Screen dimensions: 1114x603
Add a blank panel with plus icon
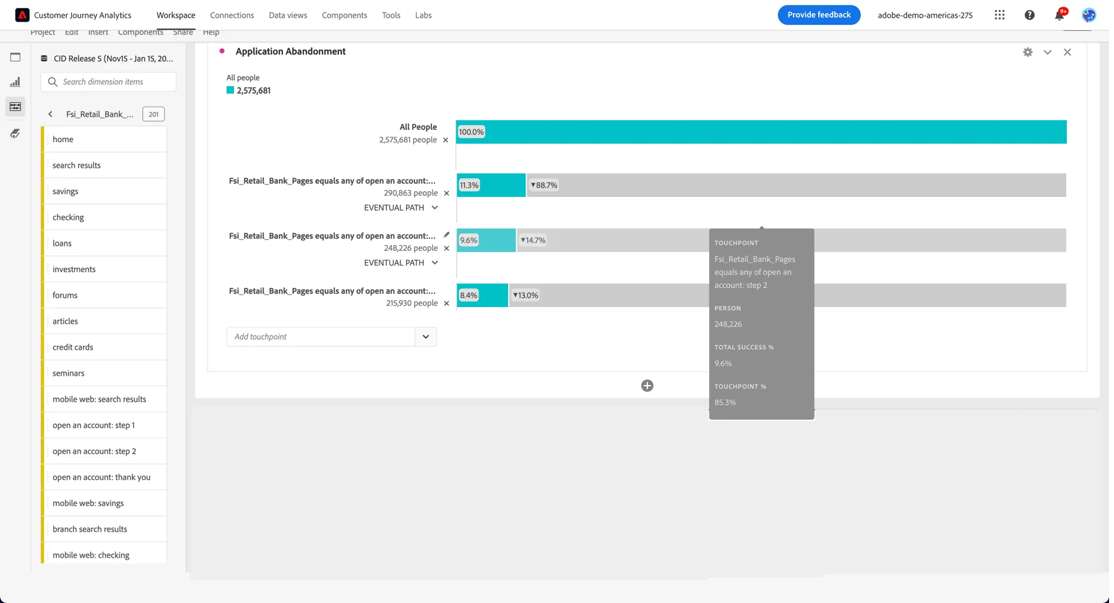click(x=647, y=386)
